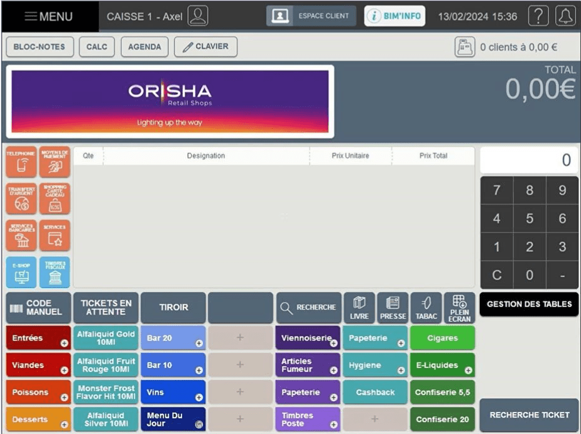Select the Moyens de Paiement tile

coord(55,162)
